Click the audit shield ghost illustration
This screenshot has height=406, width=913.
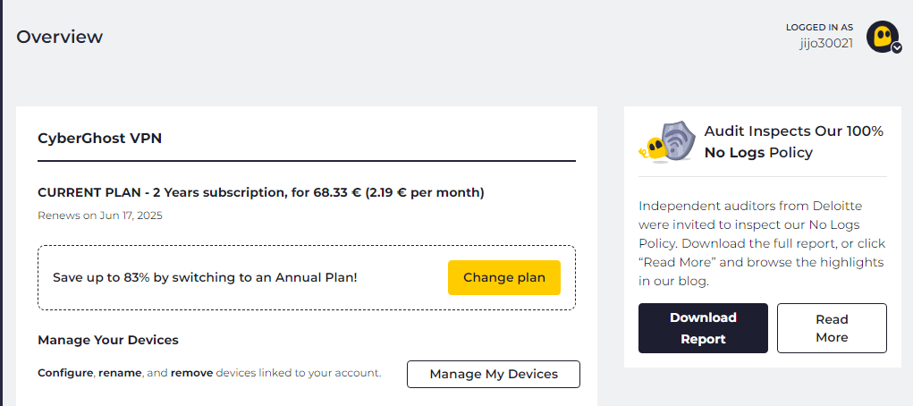[667, 141]
